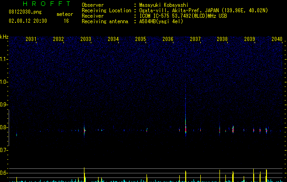Screen dimensions: 287x182
Task: Click the 0.7 frequency axis label
Action: (4, 150)
